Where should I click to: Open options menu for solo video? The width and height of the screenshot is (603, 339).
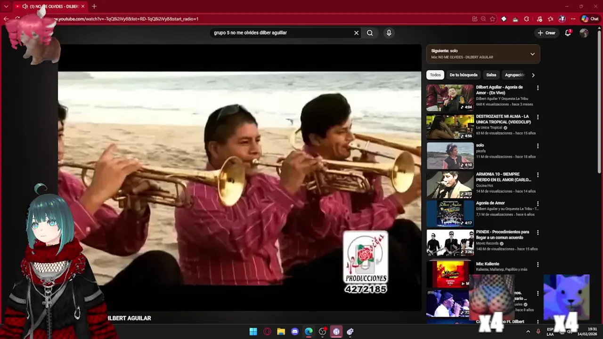point(538,146)
